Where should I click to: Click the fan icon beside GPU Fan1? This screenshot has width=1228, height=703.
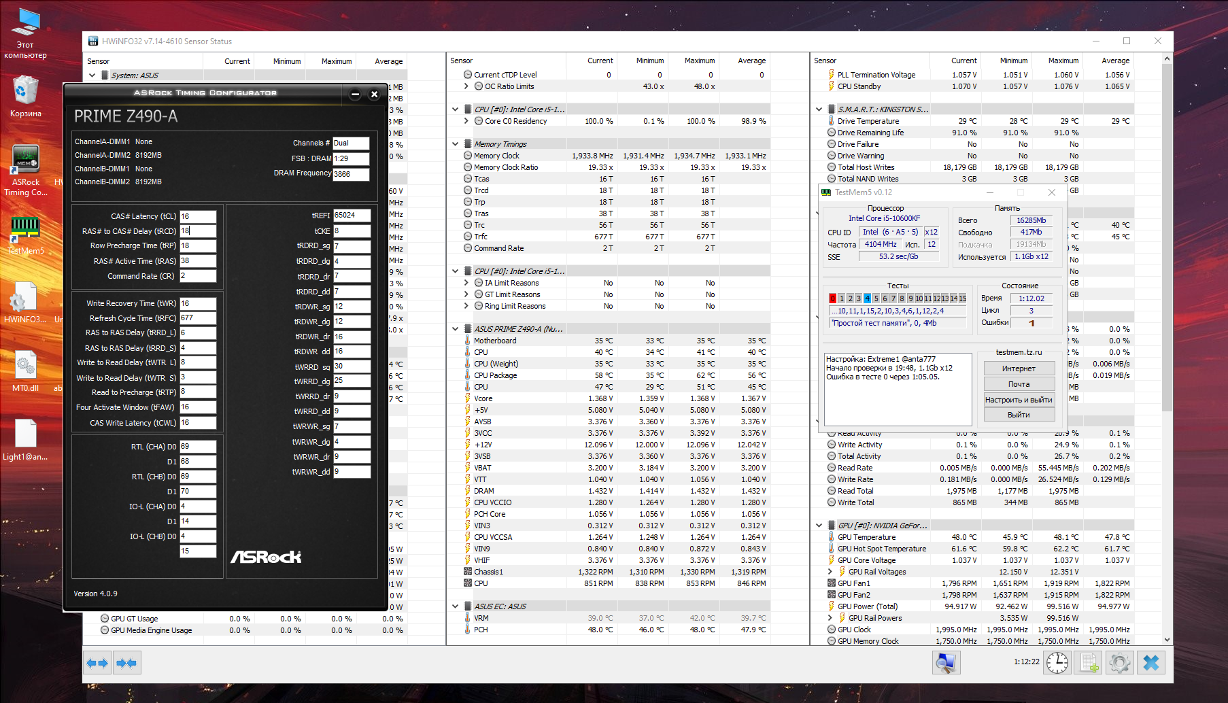[831, 583]
